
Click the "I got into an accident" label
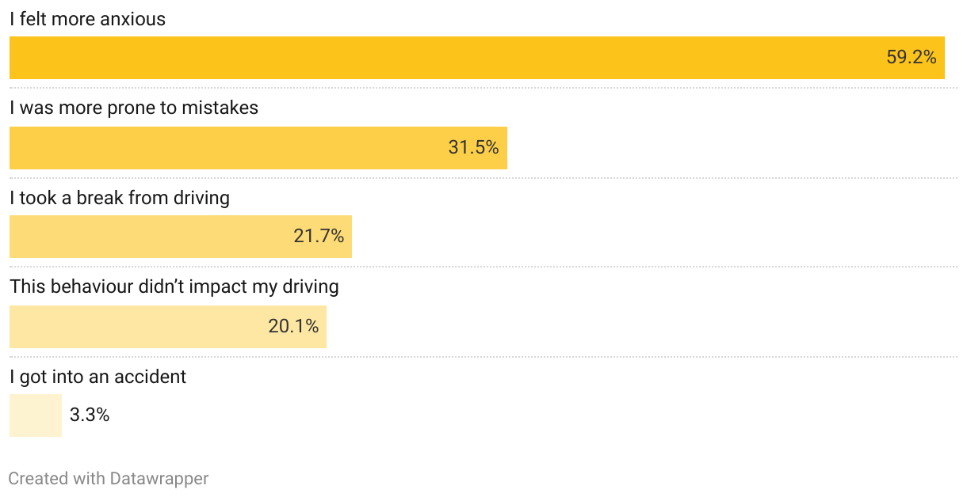[x=97, y=377]
